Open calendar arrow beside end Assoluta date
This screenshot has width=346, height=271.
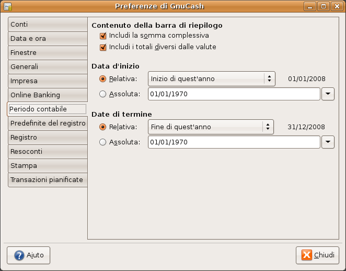coord(328,142)
